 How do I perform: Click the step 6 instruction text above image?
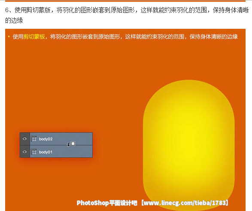coord(127,15)
